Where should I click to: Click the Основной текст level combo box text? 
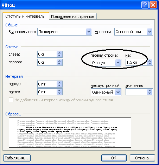[x=130, y=32]
